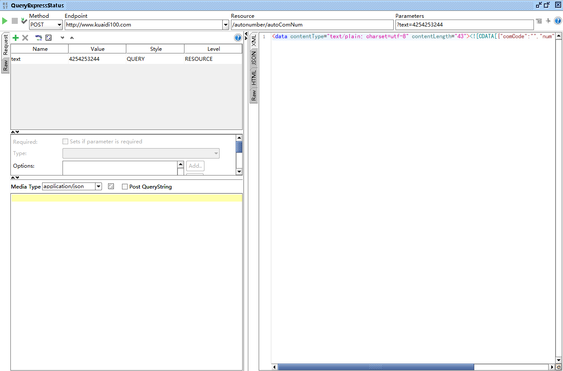563x371 pixels.
Task: Add a new parameter with green plus
Action: pos(16,38)
